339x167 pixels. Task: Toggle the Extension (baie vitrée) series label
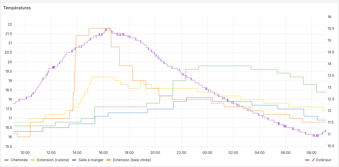[132, 160]
